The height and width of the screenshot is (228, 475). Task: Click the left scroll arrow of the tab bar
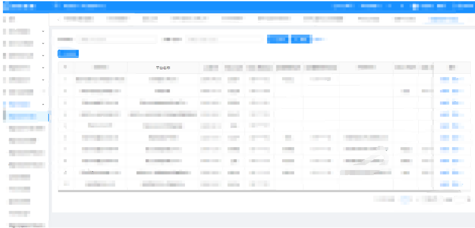[x=58, y=19]
